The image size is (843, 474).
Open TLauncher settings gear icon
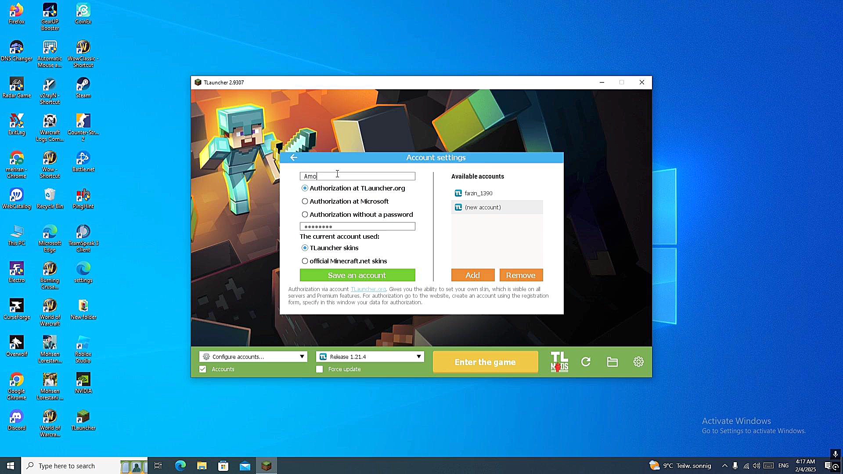[638, 362]
